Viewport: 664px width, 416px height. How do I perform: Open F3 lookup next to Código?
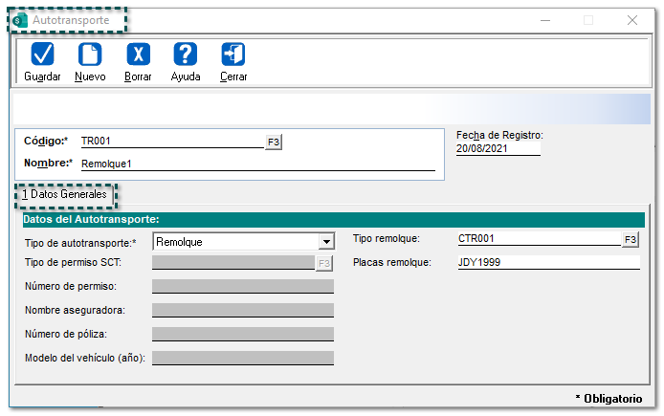(x=274, y=142)
